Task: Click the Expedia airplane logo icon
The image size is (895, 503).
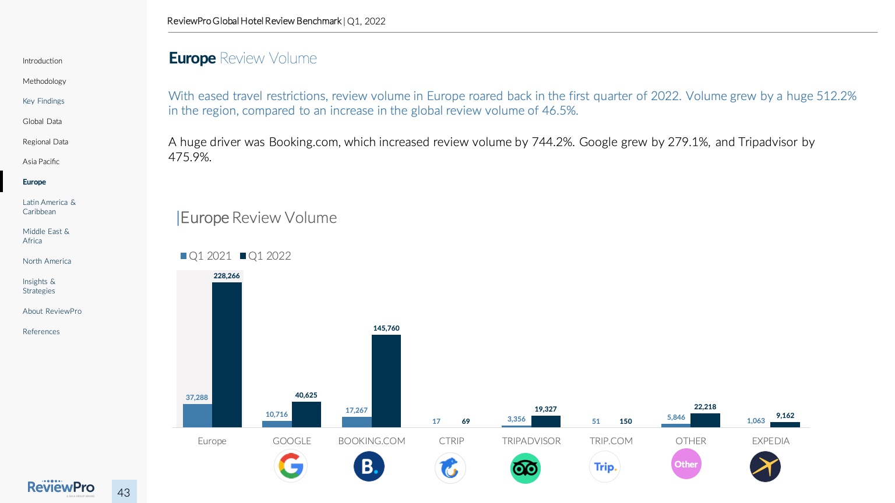Action: click(765, 467)
